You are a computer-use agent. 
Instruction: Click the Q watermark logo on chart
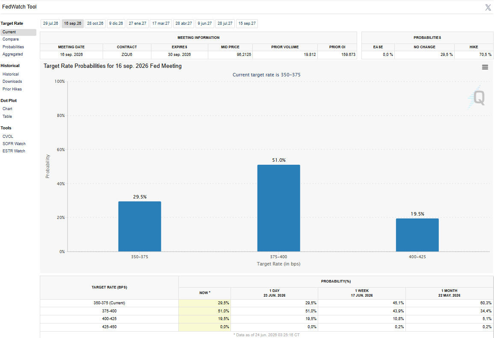click(x=477, y=97)
